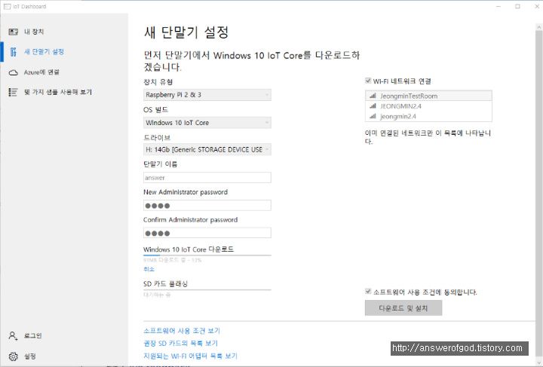The image size is (543, 367).
Task: Click the Windows 10 IoT Core download progress bar
Action: tap(207, 255)
